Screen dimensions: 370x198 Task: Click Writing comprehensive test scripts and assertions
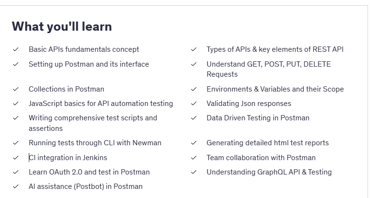point(93,123)
